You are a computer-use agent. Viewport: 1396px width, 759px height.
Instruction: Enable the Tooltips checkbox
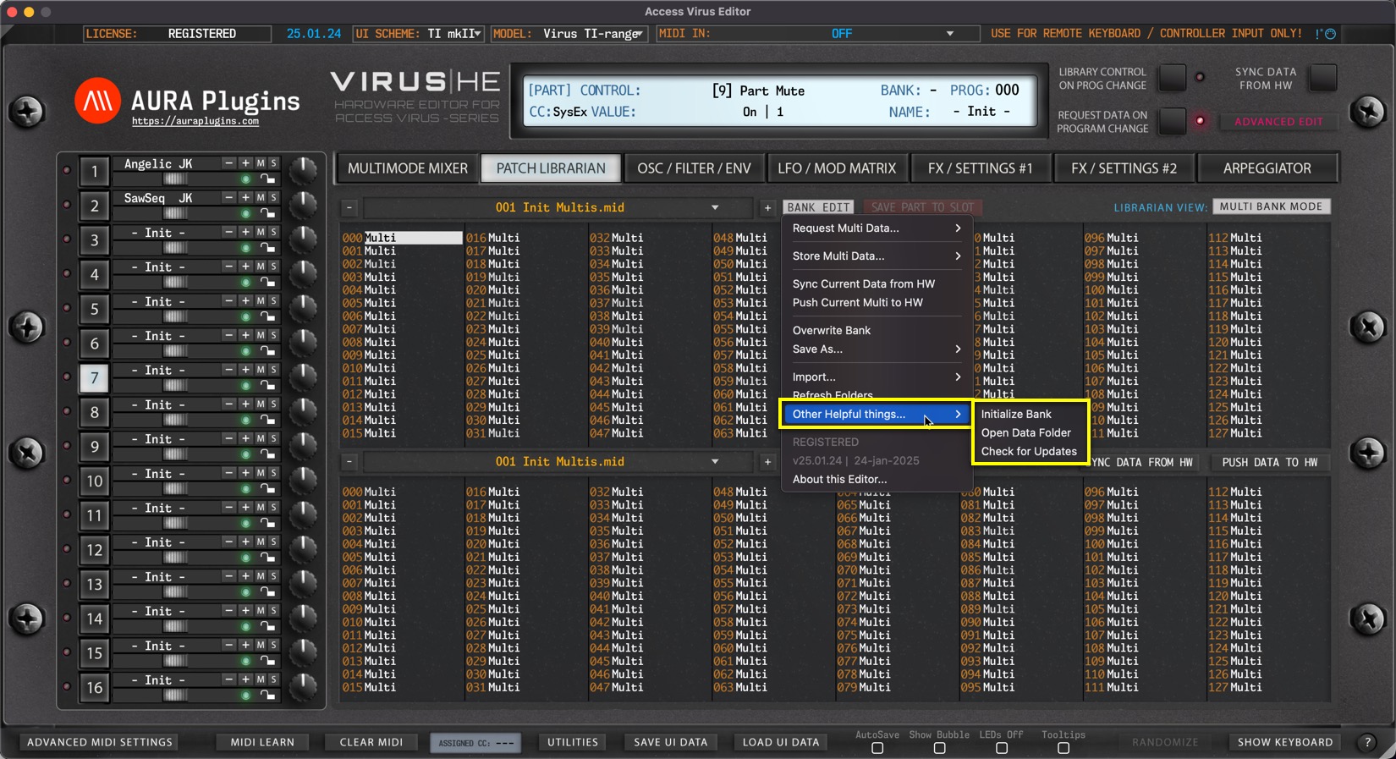(1063, 748)
